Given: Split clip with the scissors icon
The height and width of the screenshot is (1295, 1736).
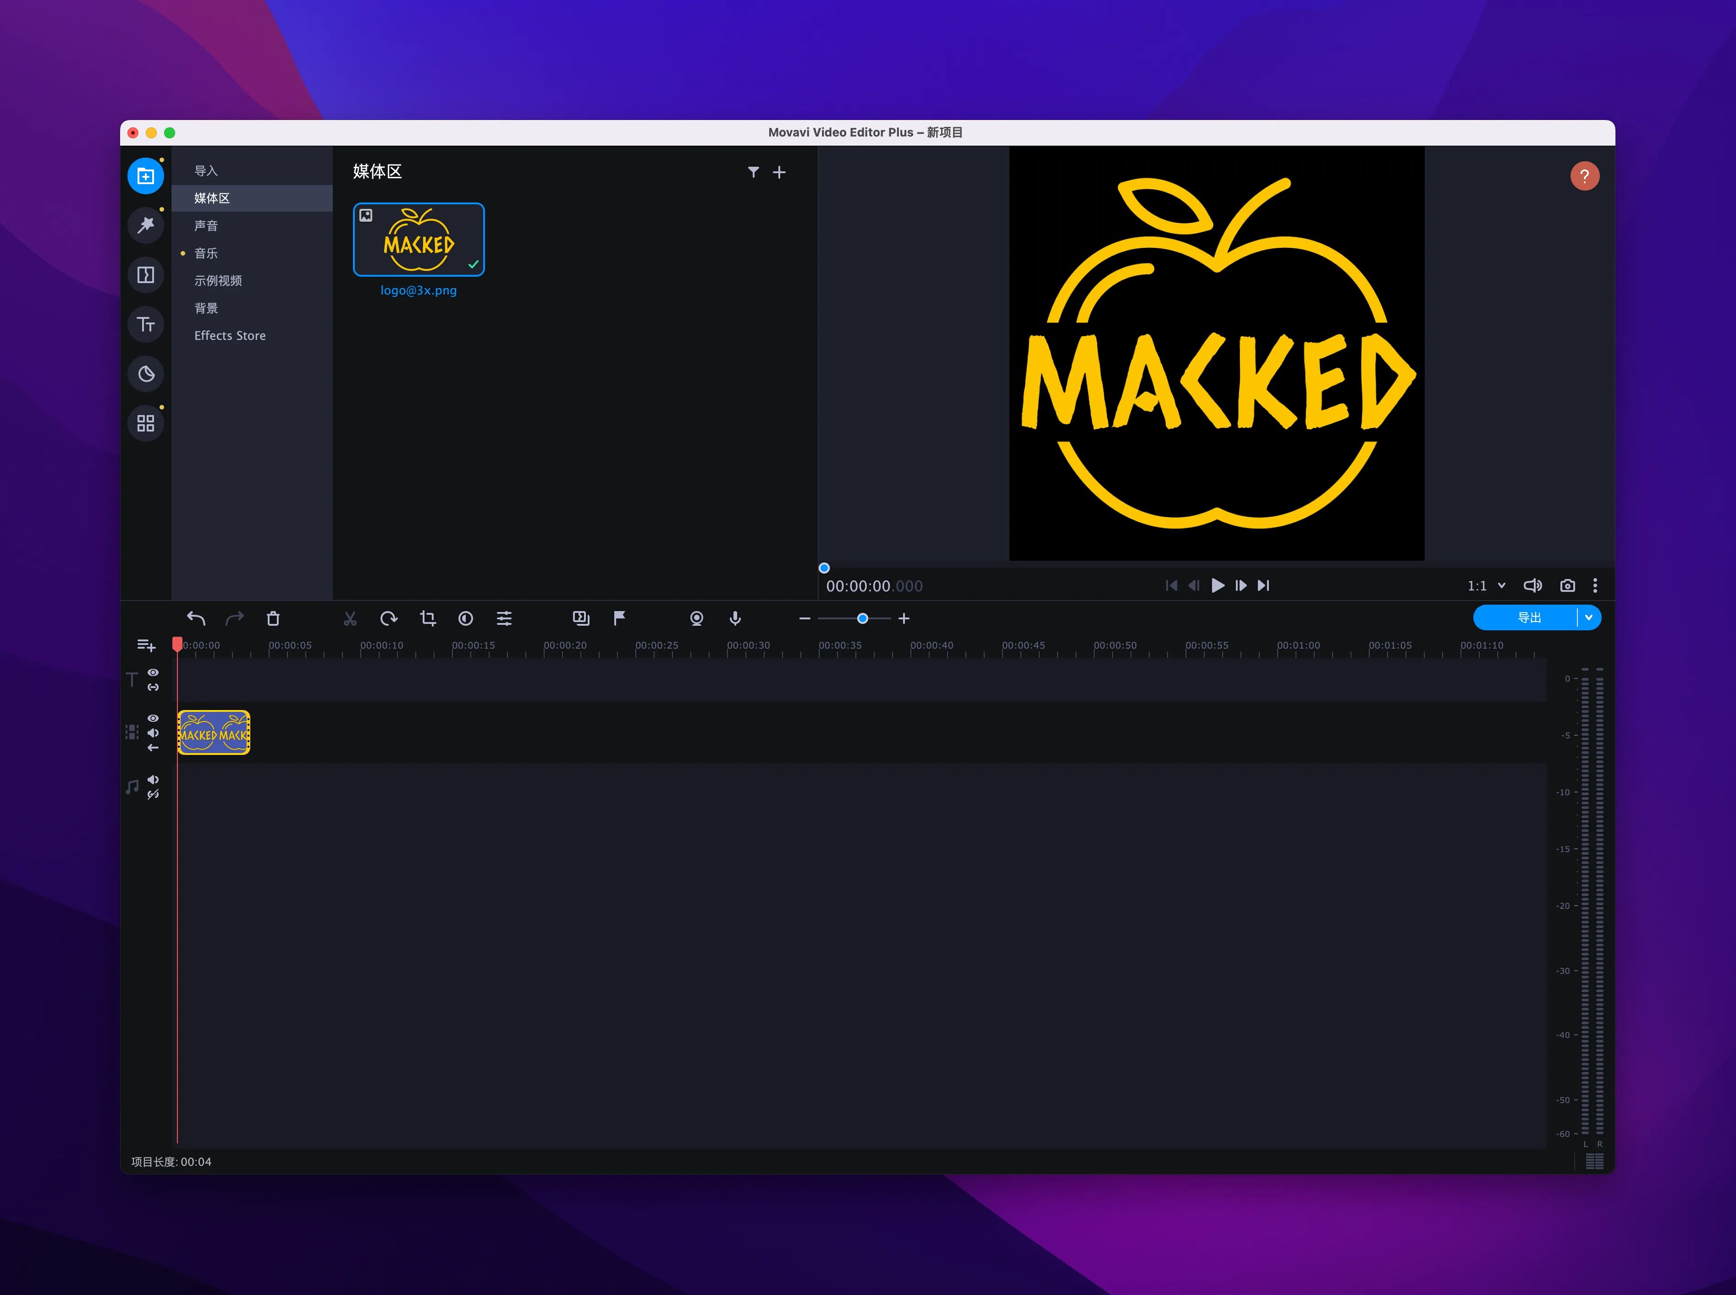Looking at the screenshot, I should point(350,618).
